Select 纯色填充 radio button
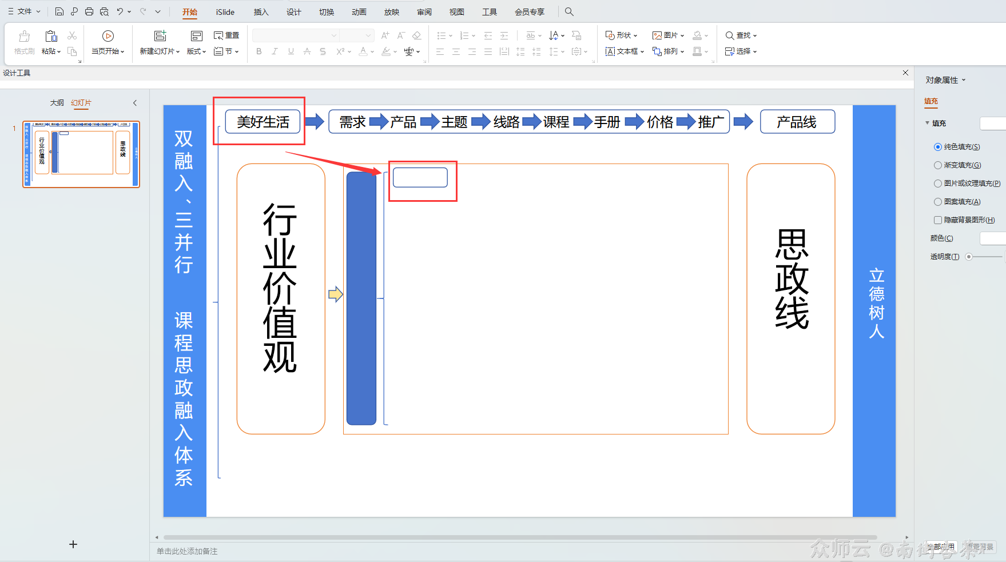The width and height of the screenshot is (1006, 562). coord(937,146)
